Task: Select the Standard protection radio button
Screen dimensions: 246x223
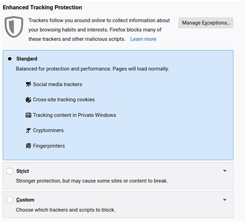Action: point(10,59)
